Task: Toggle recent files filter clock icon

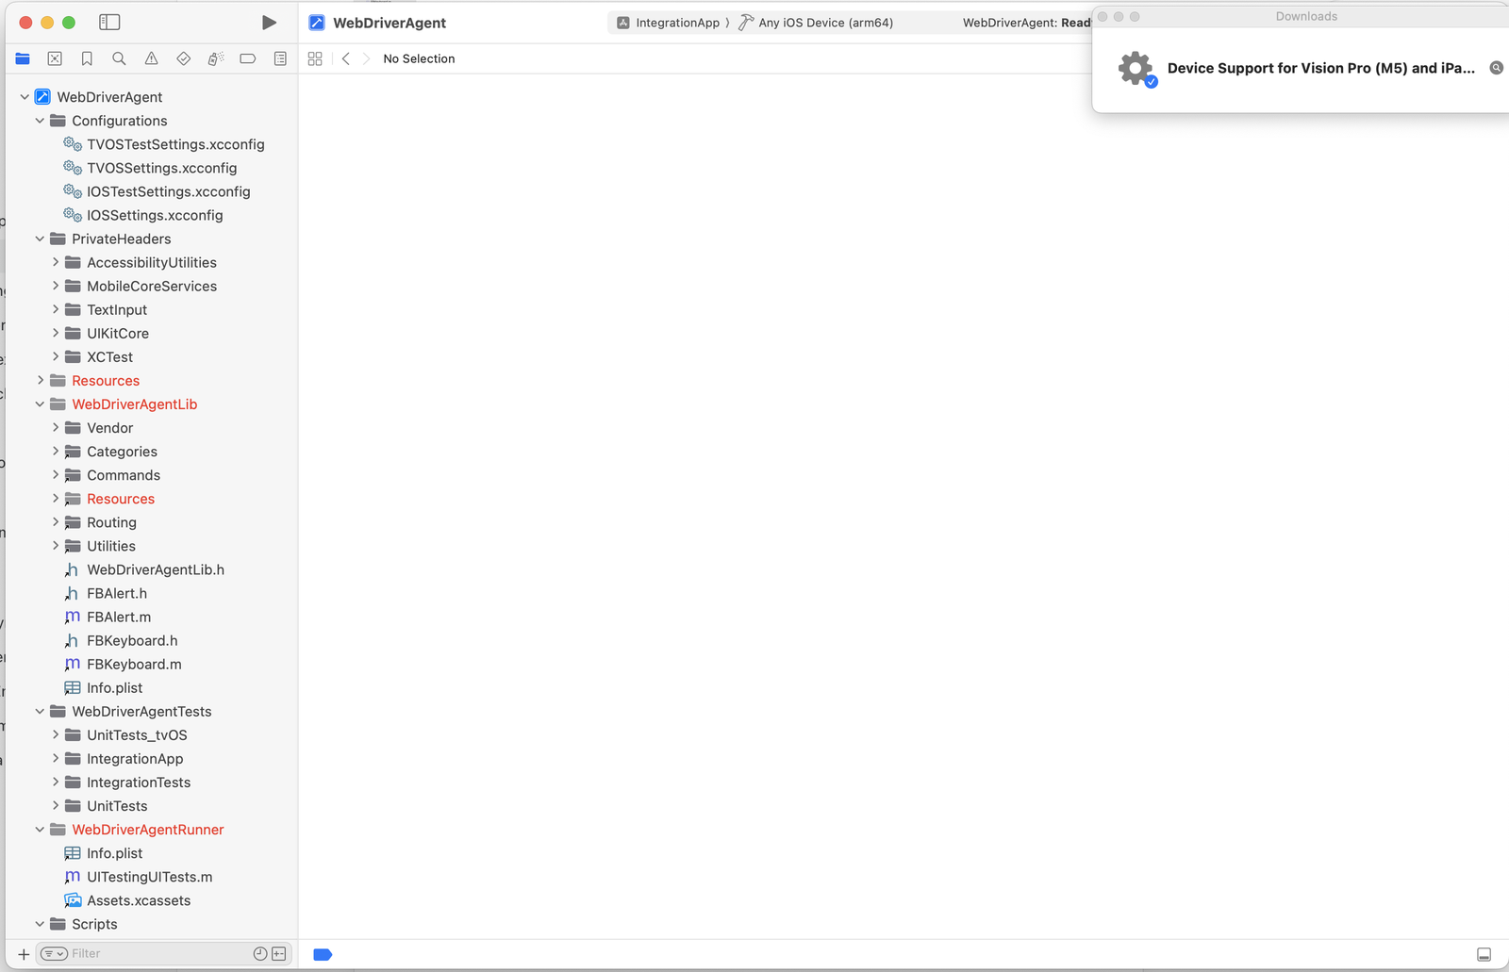Action: tap(260, 954)
